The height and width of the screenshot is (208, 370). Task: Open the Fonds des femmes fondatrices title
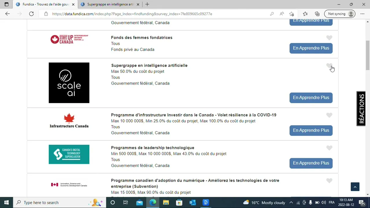[142, 38]
